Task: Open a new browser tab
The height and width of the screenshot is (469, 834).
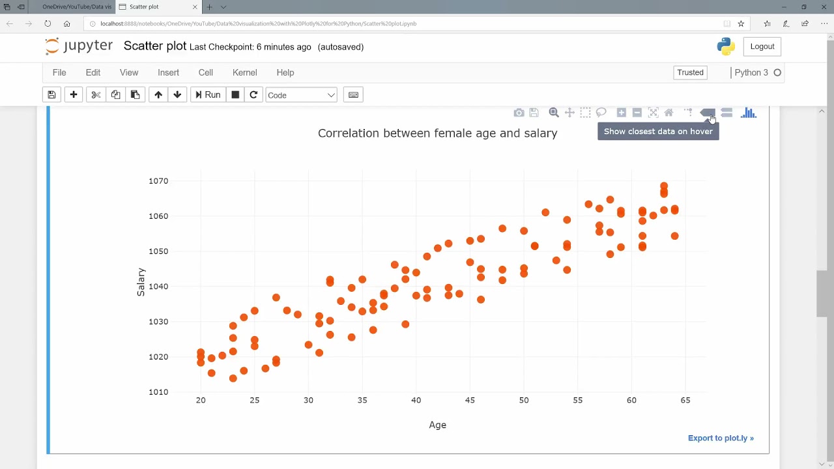Action: point(209,7)
